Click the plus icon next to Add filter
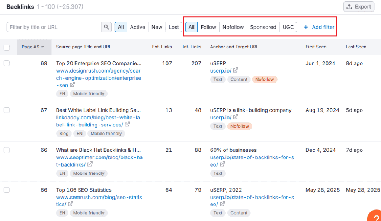381x221 pixels. [305, 27]
